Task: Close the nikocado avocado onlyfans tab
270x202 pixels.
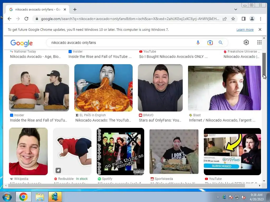Action: [x=65, y=9]
